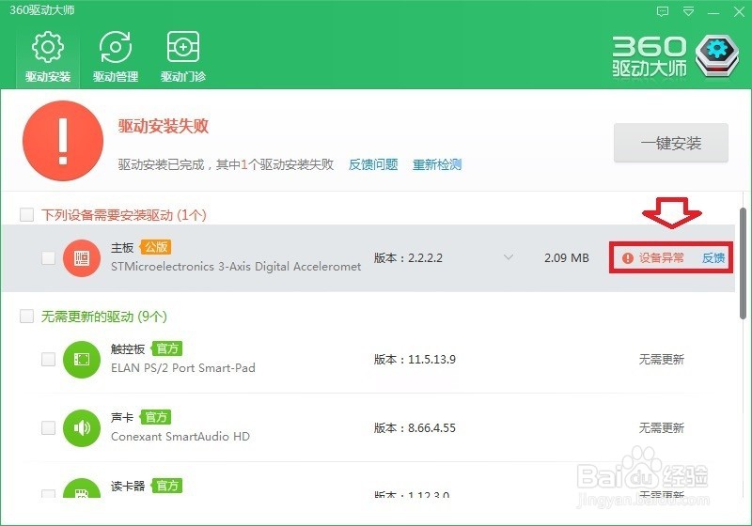Click 无需更新 status in 声卡 row
The width and height of the screenshot is (752, 526).
(662, 427)
